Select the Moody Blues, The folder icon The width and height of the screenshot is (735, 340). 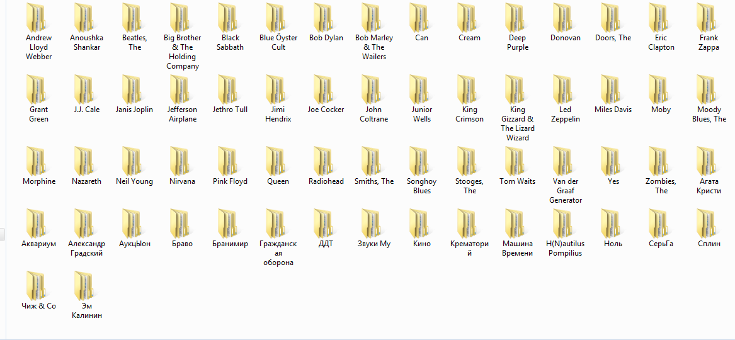tap(707, 89)
